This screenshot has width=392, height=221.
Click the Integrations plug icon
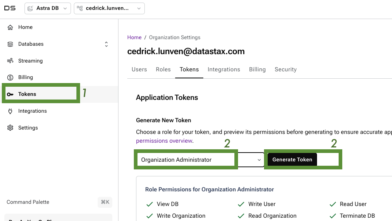(10, 111)
